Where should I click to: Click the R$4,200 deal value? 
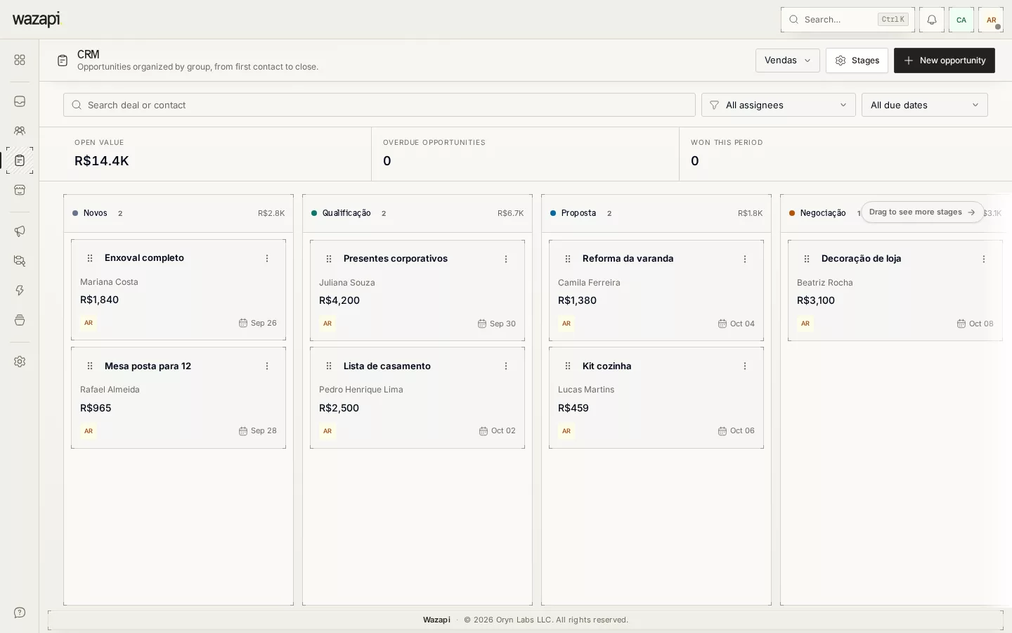click(x=339, y=300)
